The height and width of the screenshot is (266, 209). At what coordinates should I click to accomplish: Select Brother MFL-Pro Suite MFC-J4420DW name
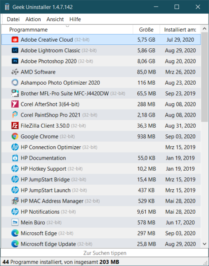click(x=65, y=93)
